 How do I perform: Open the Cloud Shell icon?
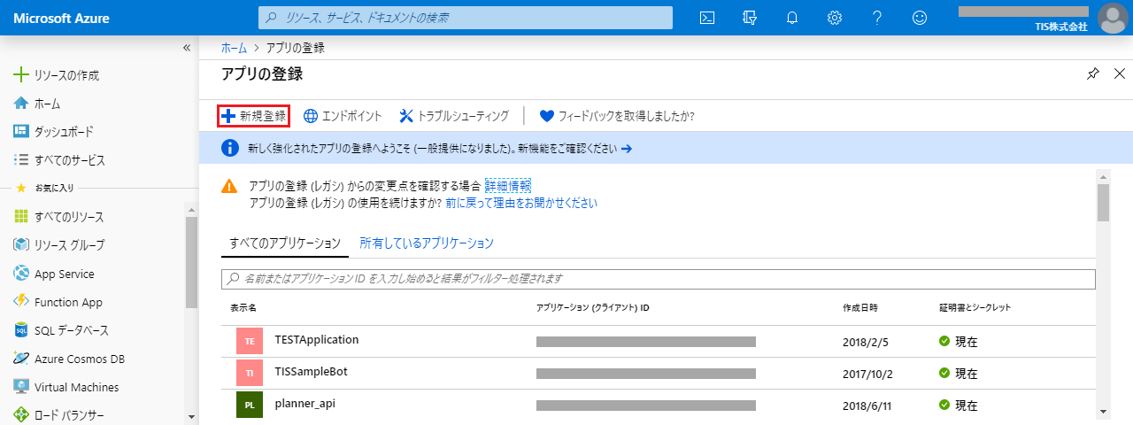[x=707, y=18]
